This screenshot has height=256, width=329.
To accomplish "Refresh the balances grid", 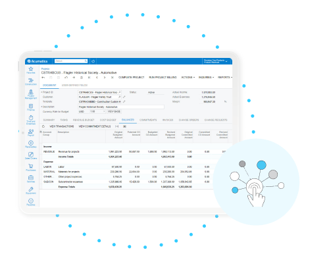I will [43, 126].
